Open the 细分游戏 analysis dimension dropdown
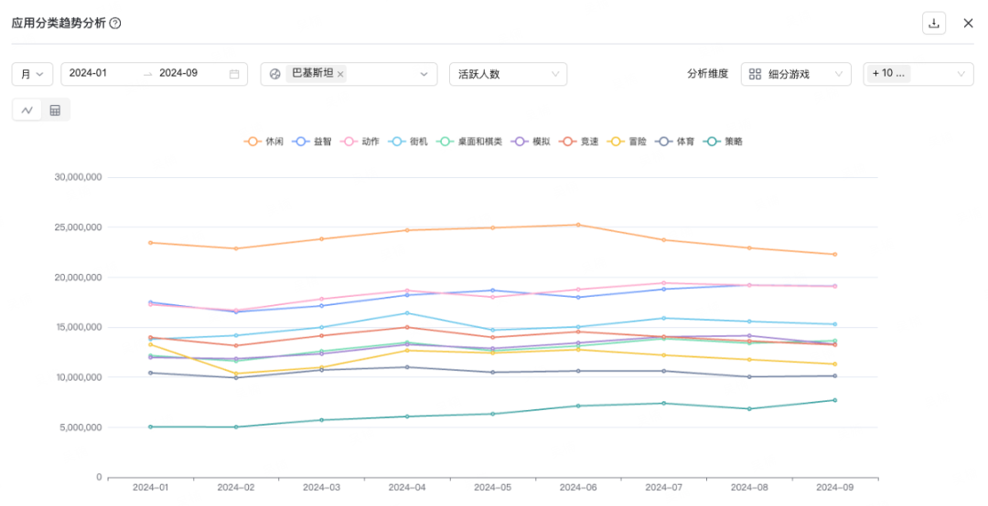The width and height of the screenshot is (988, 506). pyautogui.click(x=796, y=74)
